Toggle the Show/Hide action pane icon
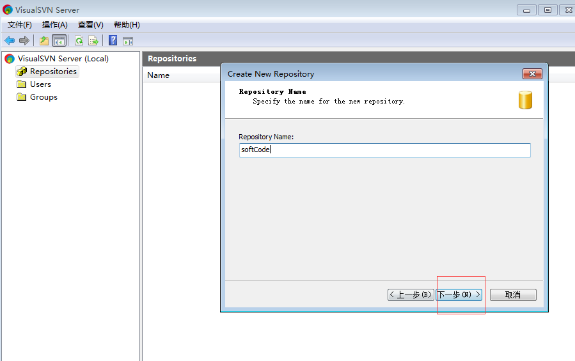 click(x=128, y=41)
